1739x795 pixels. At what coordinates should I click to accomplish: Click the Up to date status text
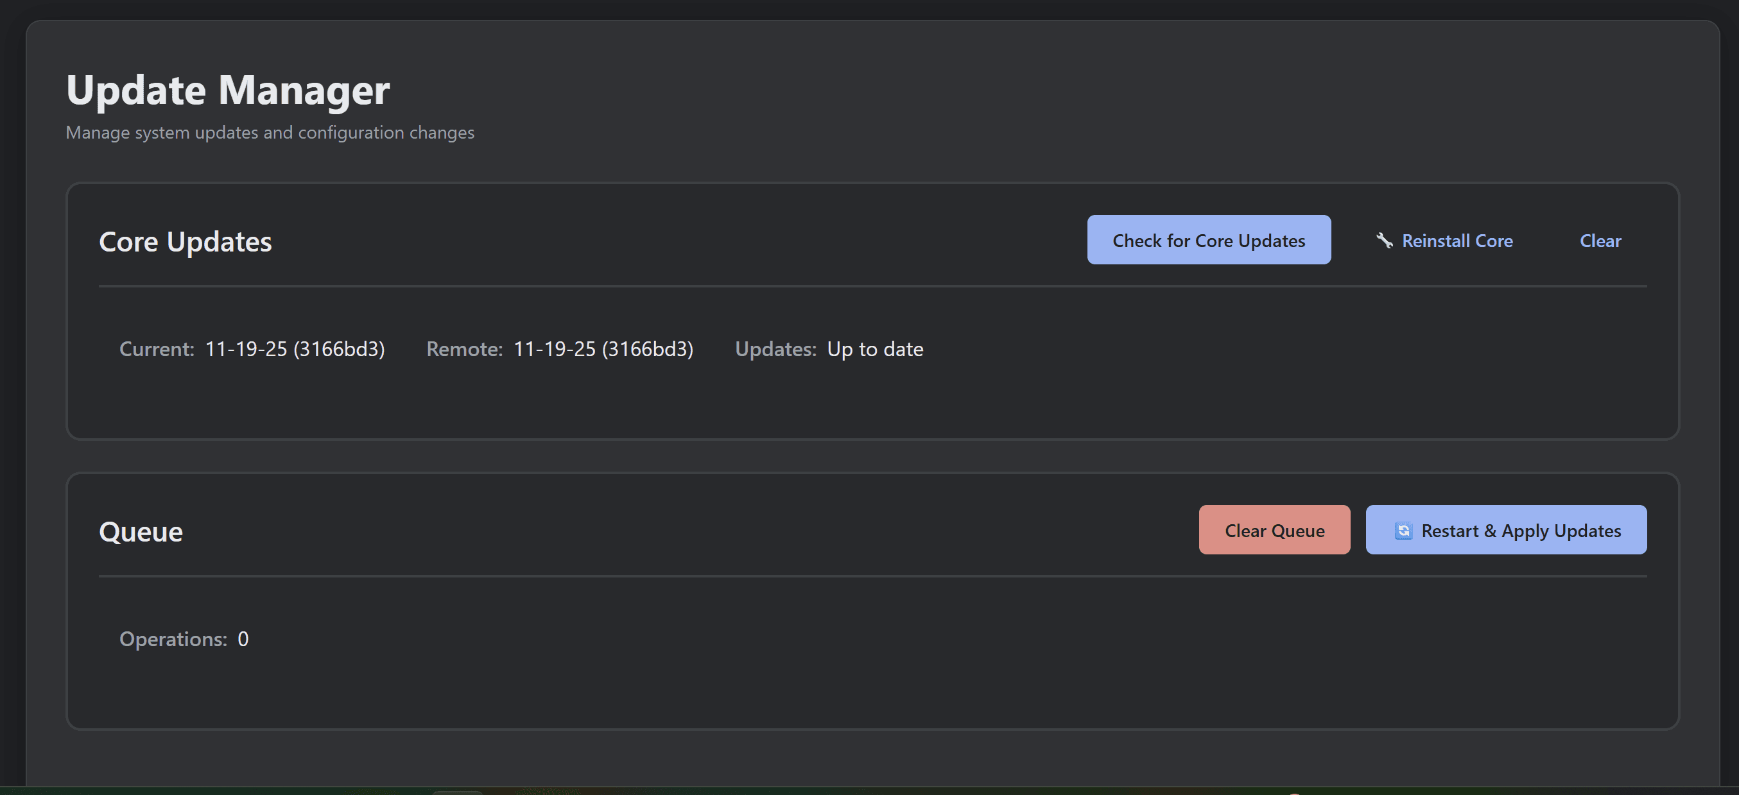875,349
